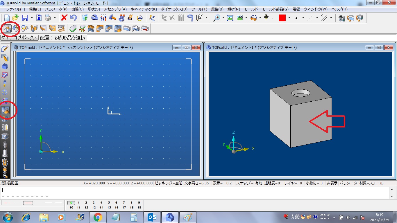
Task: Click the 材質=スチール status entry
Action: (x=371, y=183)
